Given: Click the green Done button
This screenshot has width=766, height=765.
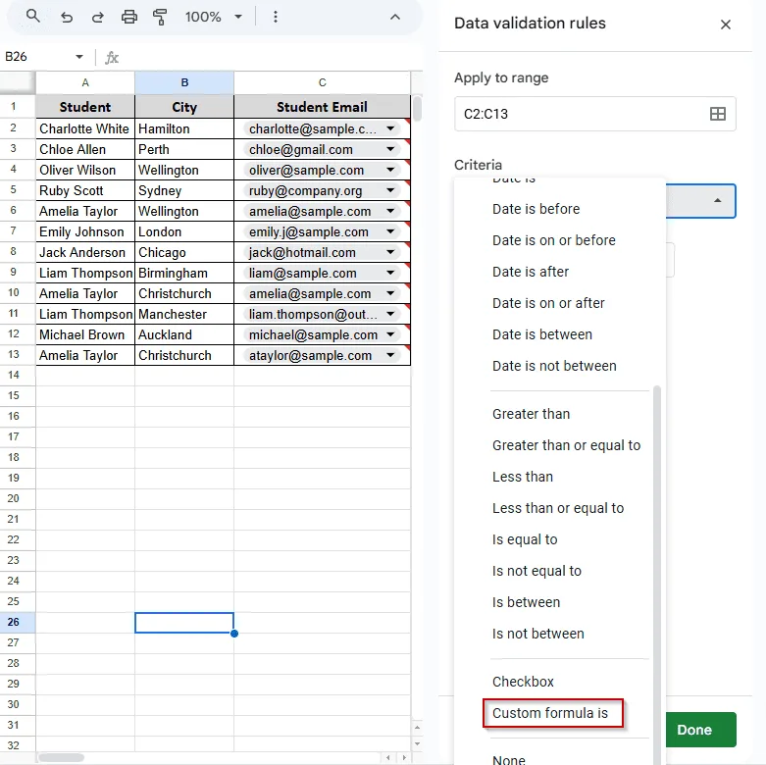Looking at the screenshot, I should pyautogui.click(x=700, y=730).
